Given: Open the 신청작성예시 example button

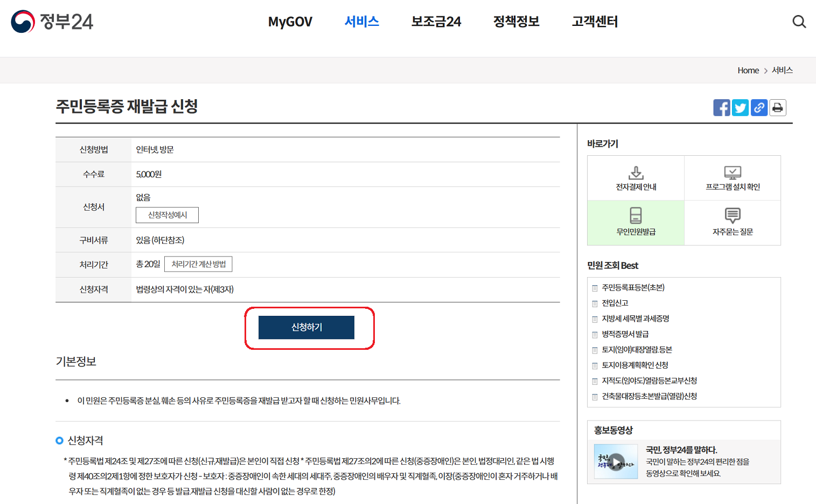Looking at the screenshot, I should click(168, 215).
